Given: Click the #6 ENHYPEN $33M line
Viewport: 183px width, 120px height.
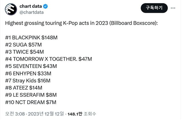Looking at the screenshot, I should pos(30,73).
